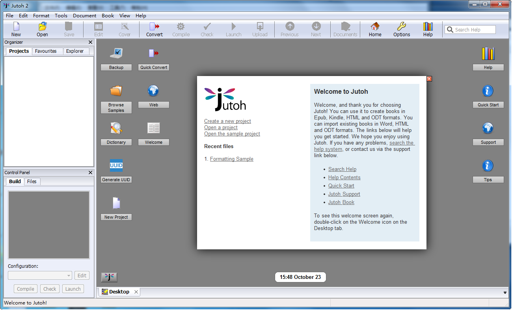This screenshot has height=310, width=512.
Task: Click the Compile button in Control Panel
Action: (26, 289)
